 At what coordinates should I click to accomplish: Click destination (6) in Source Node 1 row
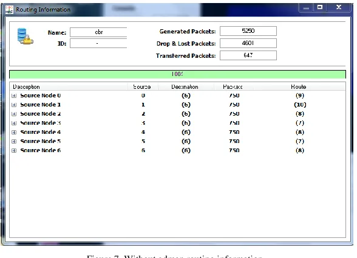coord(186,105)
